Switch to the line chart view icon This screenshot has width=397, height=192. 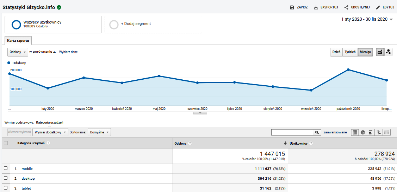[x=380, y=52]
